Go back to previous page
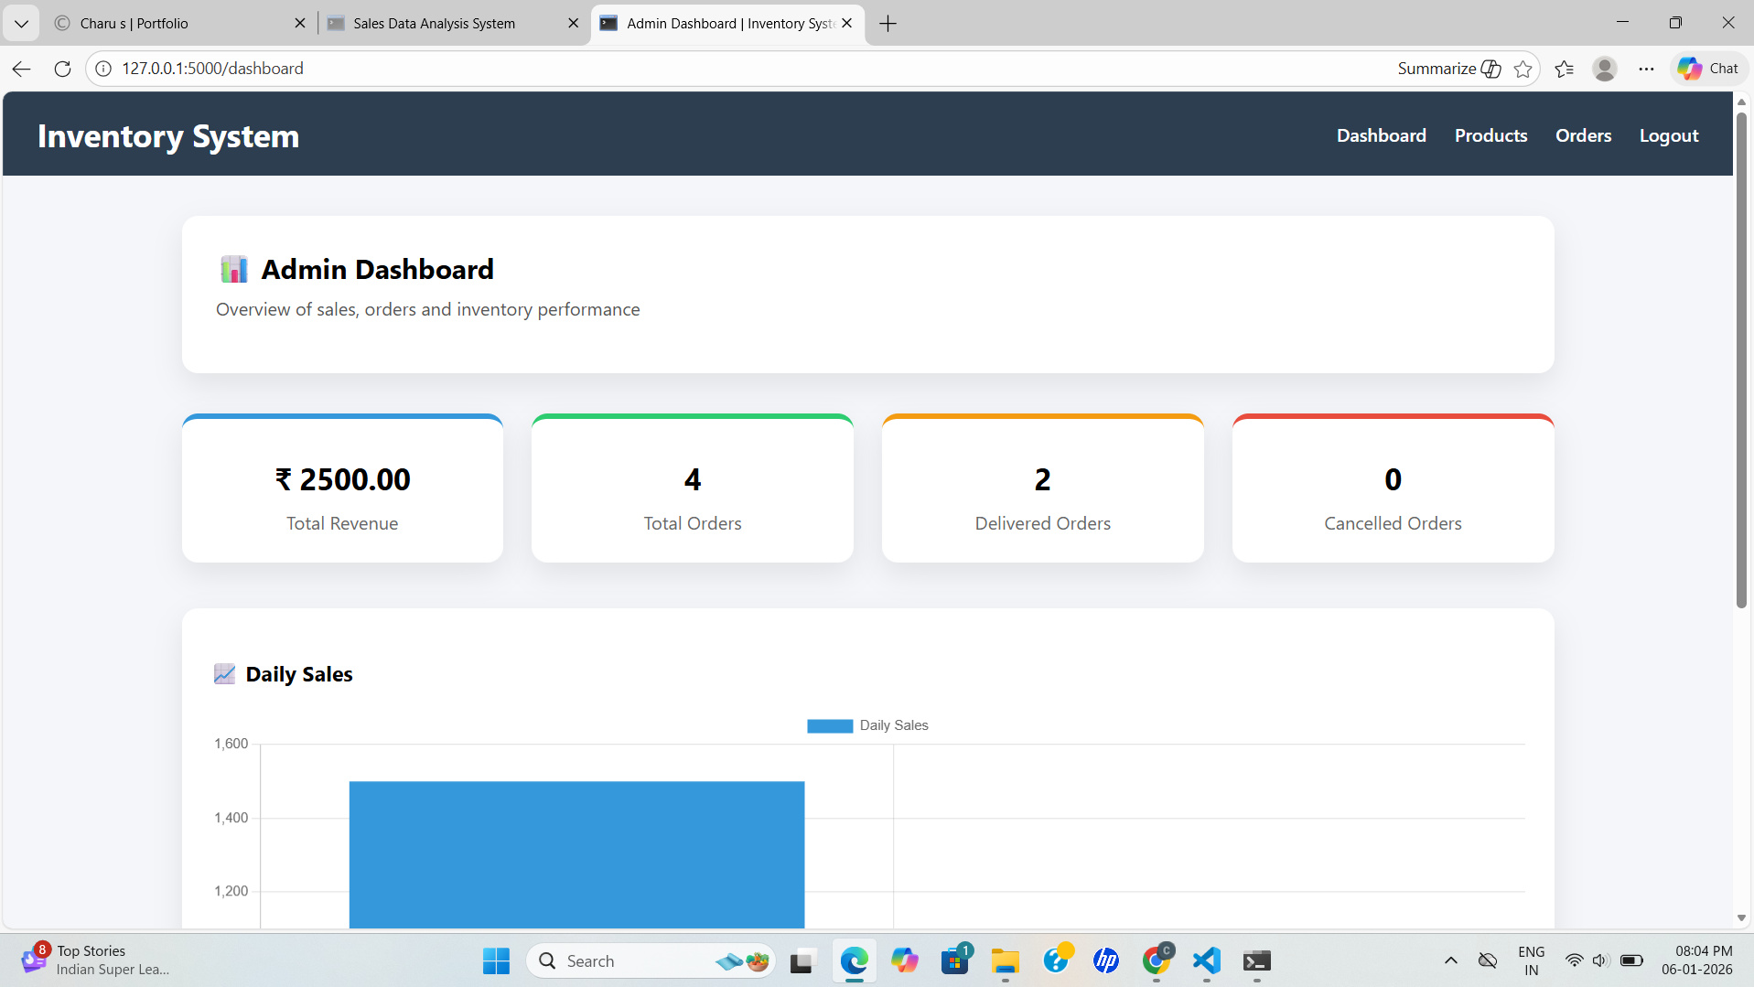The image size is (1754, 987). (22, 69)
